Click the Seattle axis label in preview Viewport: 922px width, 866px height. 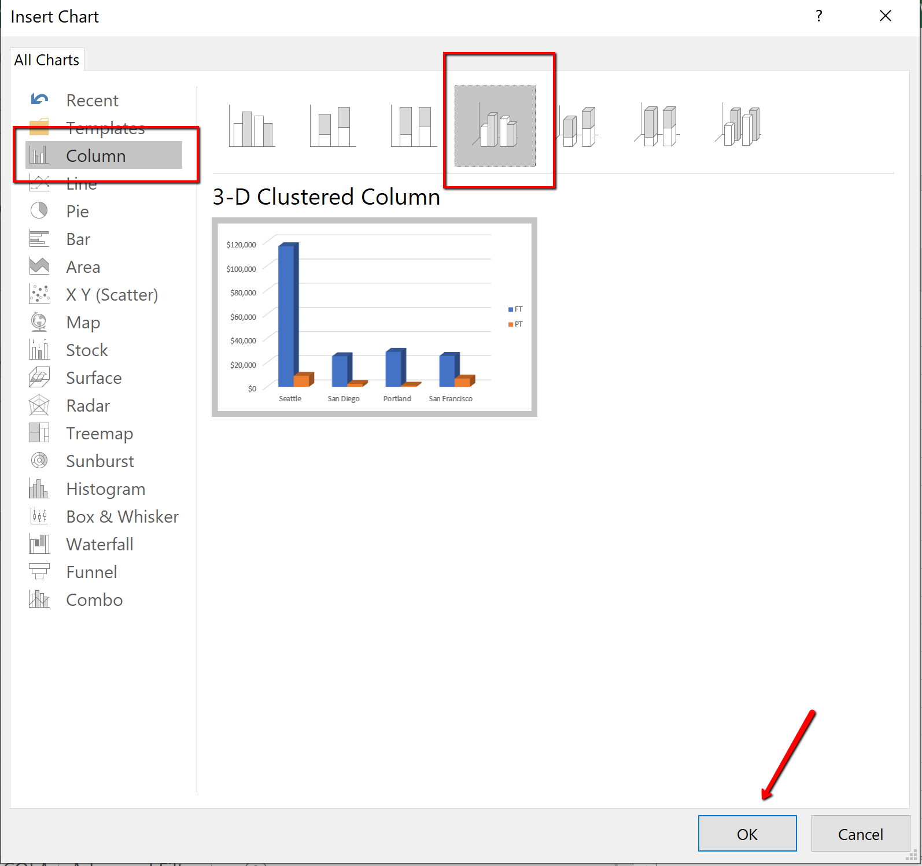pyautogui.click(x=290, y=398)
